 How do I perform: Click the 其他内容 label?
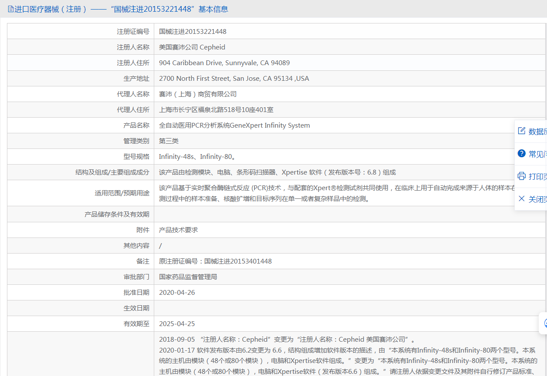(136, 246)
